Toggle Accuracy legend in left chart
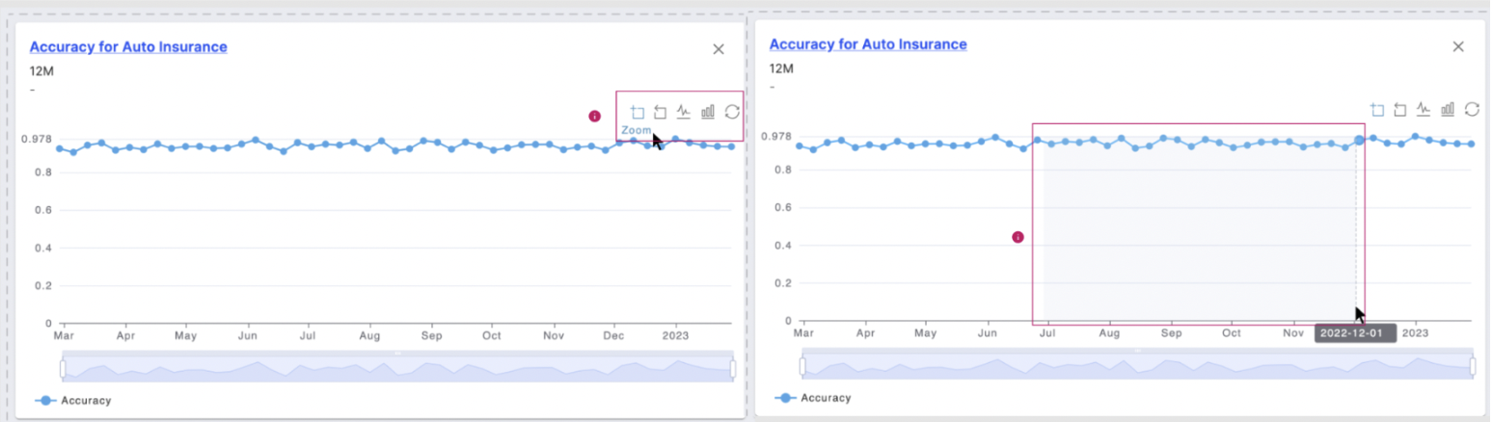Image resolution: width=1493 pixels, height=422 pixels. pyautogui.click(x=73, y=400)
